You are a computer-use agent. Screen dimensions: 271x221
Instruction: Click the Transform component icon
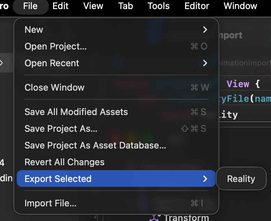click(x=154, y=218)
